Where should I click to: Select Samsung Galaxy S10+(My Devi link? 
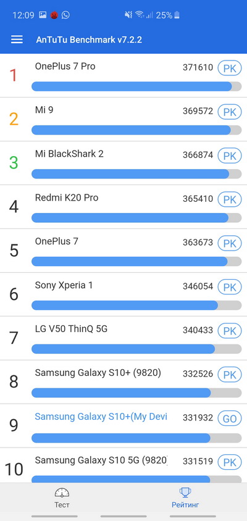click(x=101, y=417)
